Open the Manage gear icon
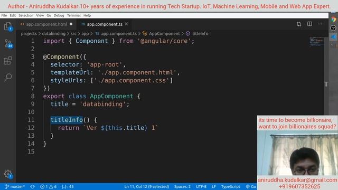 click(x=8, y=174)
